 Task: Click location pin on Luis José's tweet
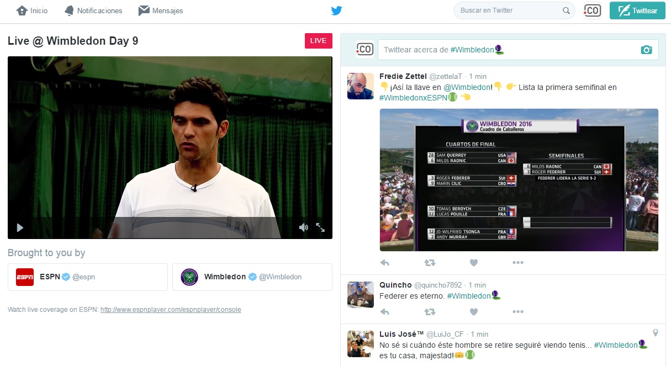(x=656, y=333)
